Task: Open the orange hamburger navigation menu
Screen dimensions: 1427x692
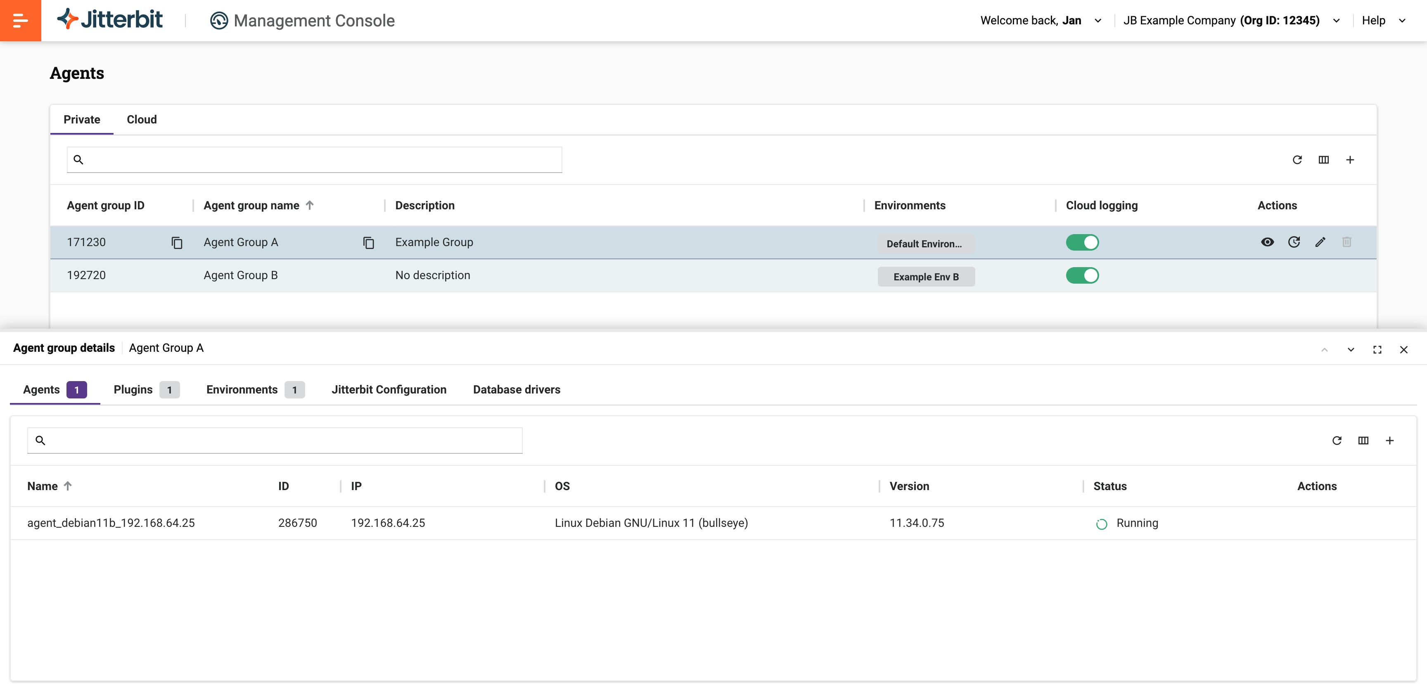Action: (20, 21)
